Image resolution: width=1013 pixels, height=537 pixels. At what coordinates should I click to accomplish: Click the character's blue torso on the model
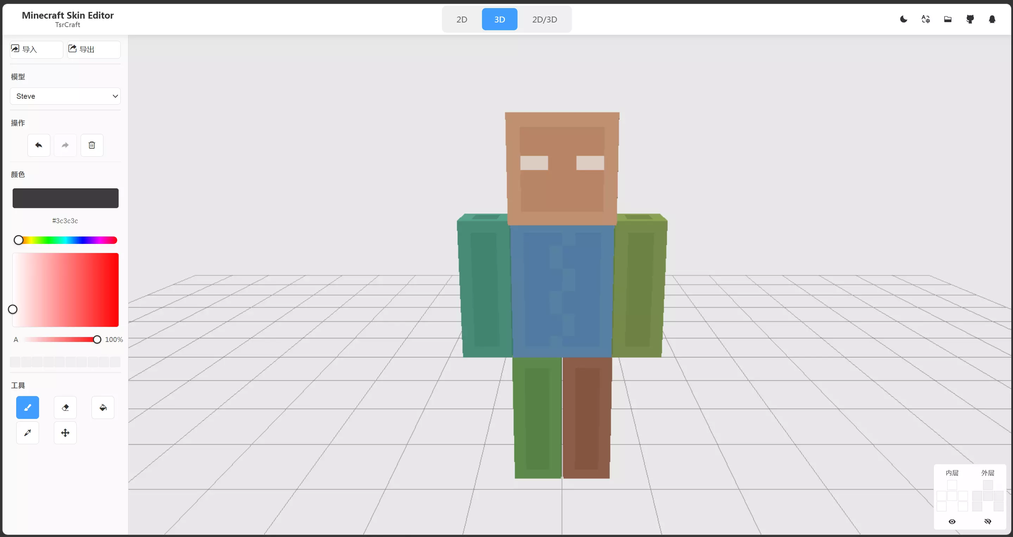562,291
